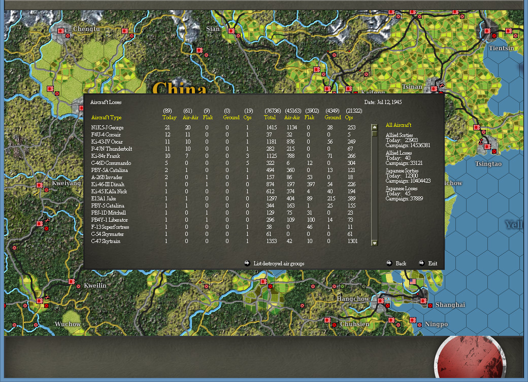This screenshot has height=382, width=528.
Task: Select the F-13 Superfortress row
Action: point(224,227)
